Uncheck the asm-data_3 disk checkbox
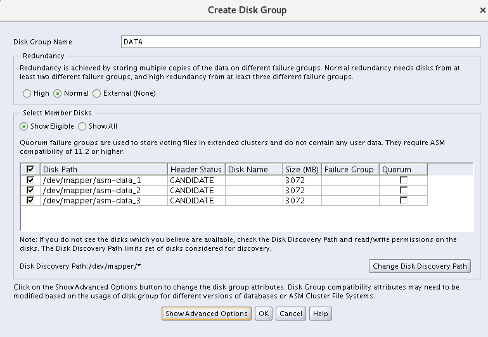The image size is (488, 337). tap(30, 200)
